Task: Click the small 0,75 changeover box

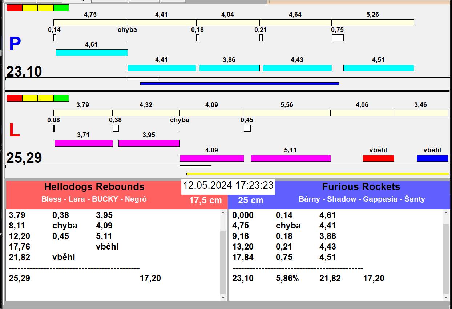Action: (x=338, y=38)
